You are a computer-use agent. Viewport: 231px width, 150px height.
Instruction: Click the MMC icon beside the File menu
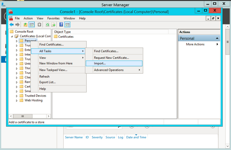click(11, 18)
